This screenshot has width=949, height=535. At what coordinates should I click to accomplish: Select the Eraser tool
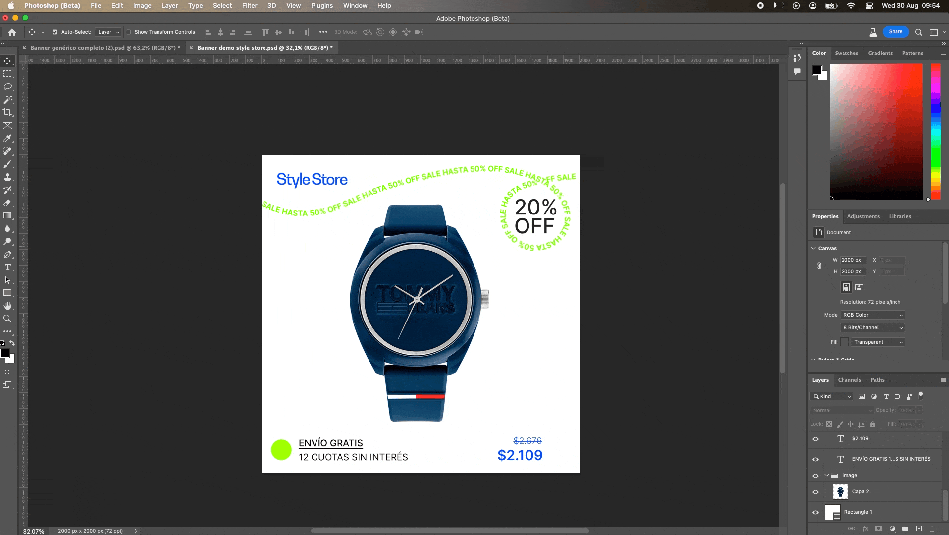pos(7,203)
